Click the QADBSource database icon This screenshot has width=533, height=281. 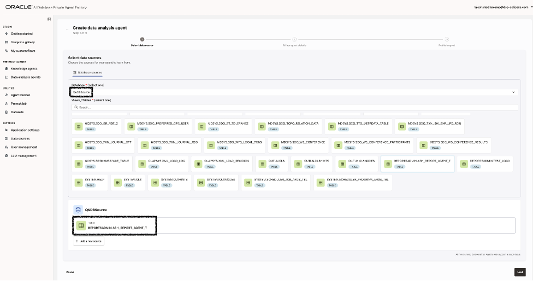(x=77, y=209)
